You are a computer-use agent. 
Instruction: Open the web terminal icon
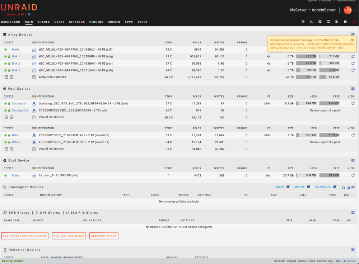(x=311, y=22)
